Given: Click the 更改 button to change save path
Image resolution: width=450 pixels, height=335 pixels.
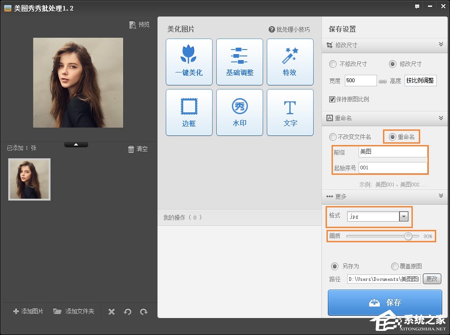Looking at the screenshot, I should [x=432, y=279].
